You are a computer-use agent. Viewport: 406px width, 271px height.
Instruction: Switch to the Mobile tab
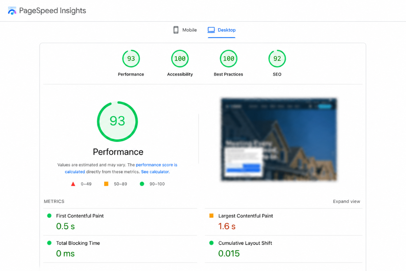tap(185, 30)
